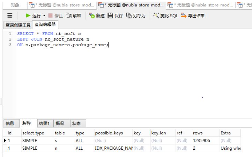Screen dimensions: 252x157
Task: Click the select_type column header
Action: [x=38, y=133]
